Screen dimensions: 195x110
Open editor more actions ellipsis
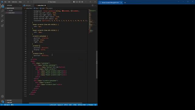95,5
